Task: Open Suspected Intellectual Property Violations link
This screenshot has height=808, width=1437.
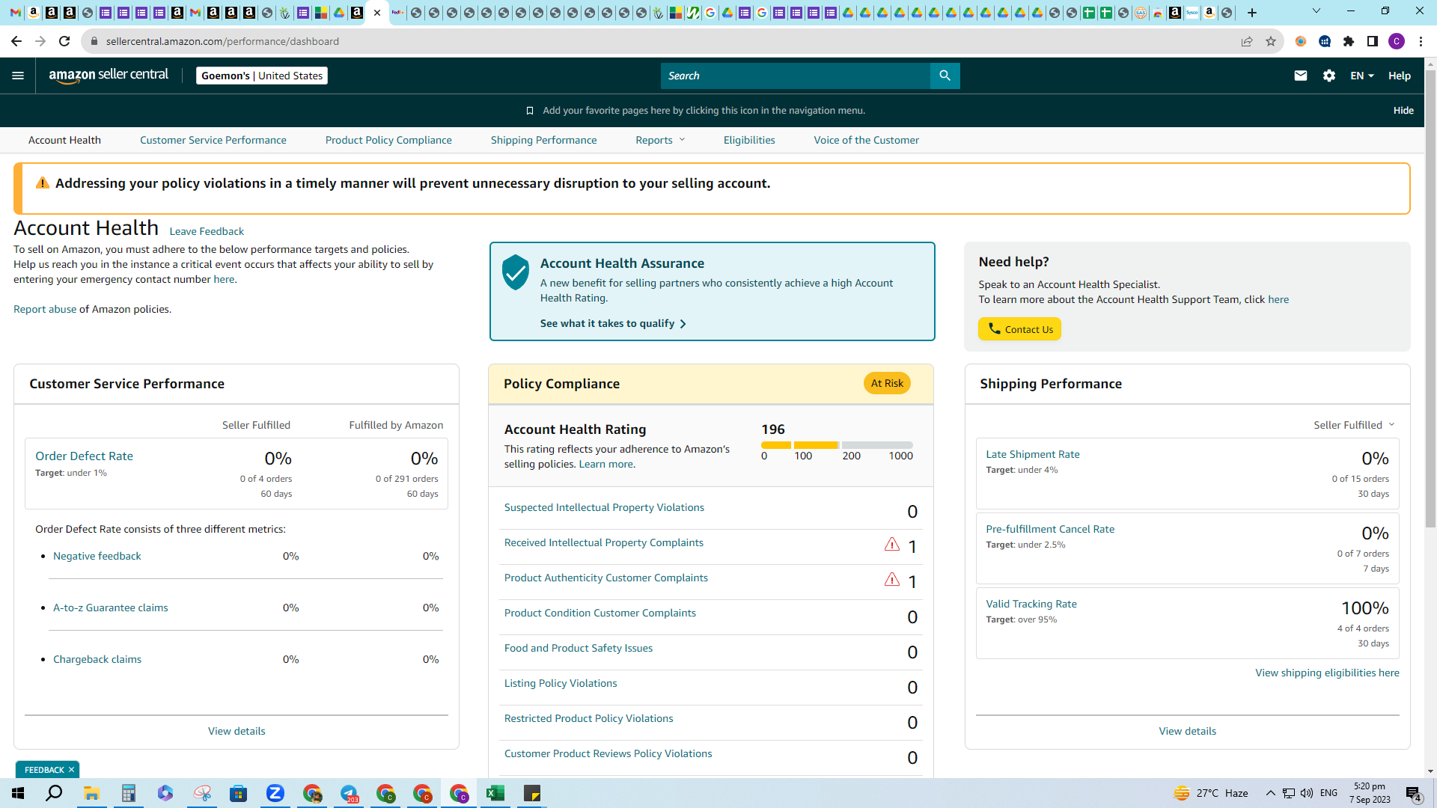Action: (x=604, y=508)
